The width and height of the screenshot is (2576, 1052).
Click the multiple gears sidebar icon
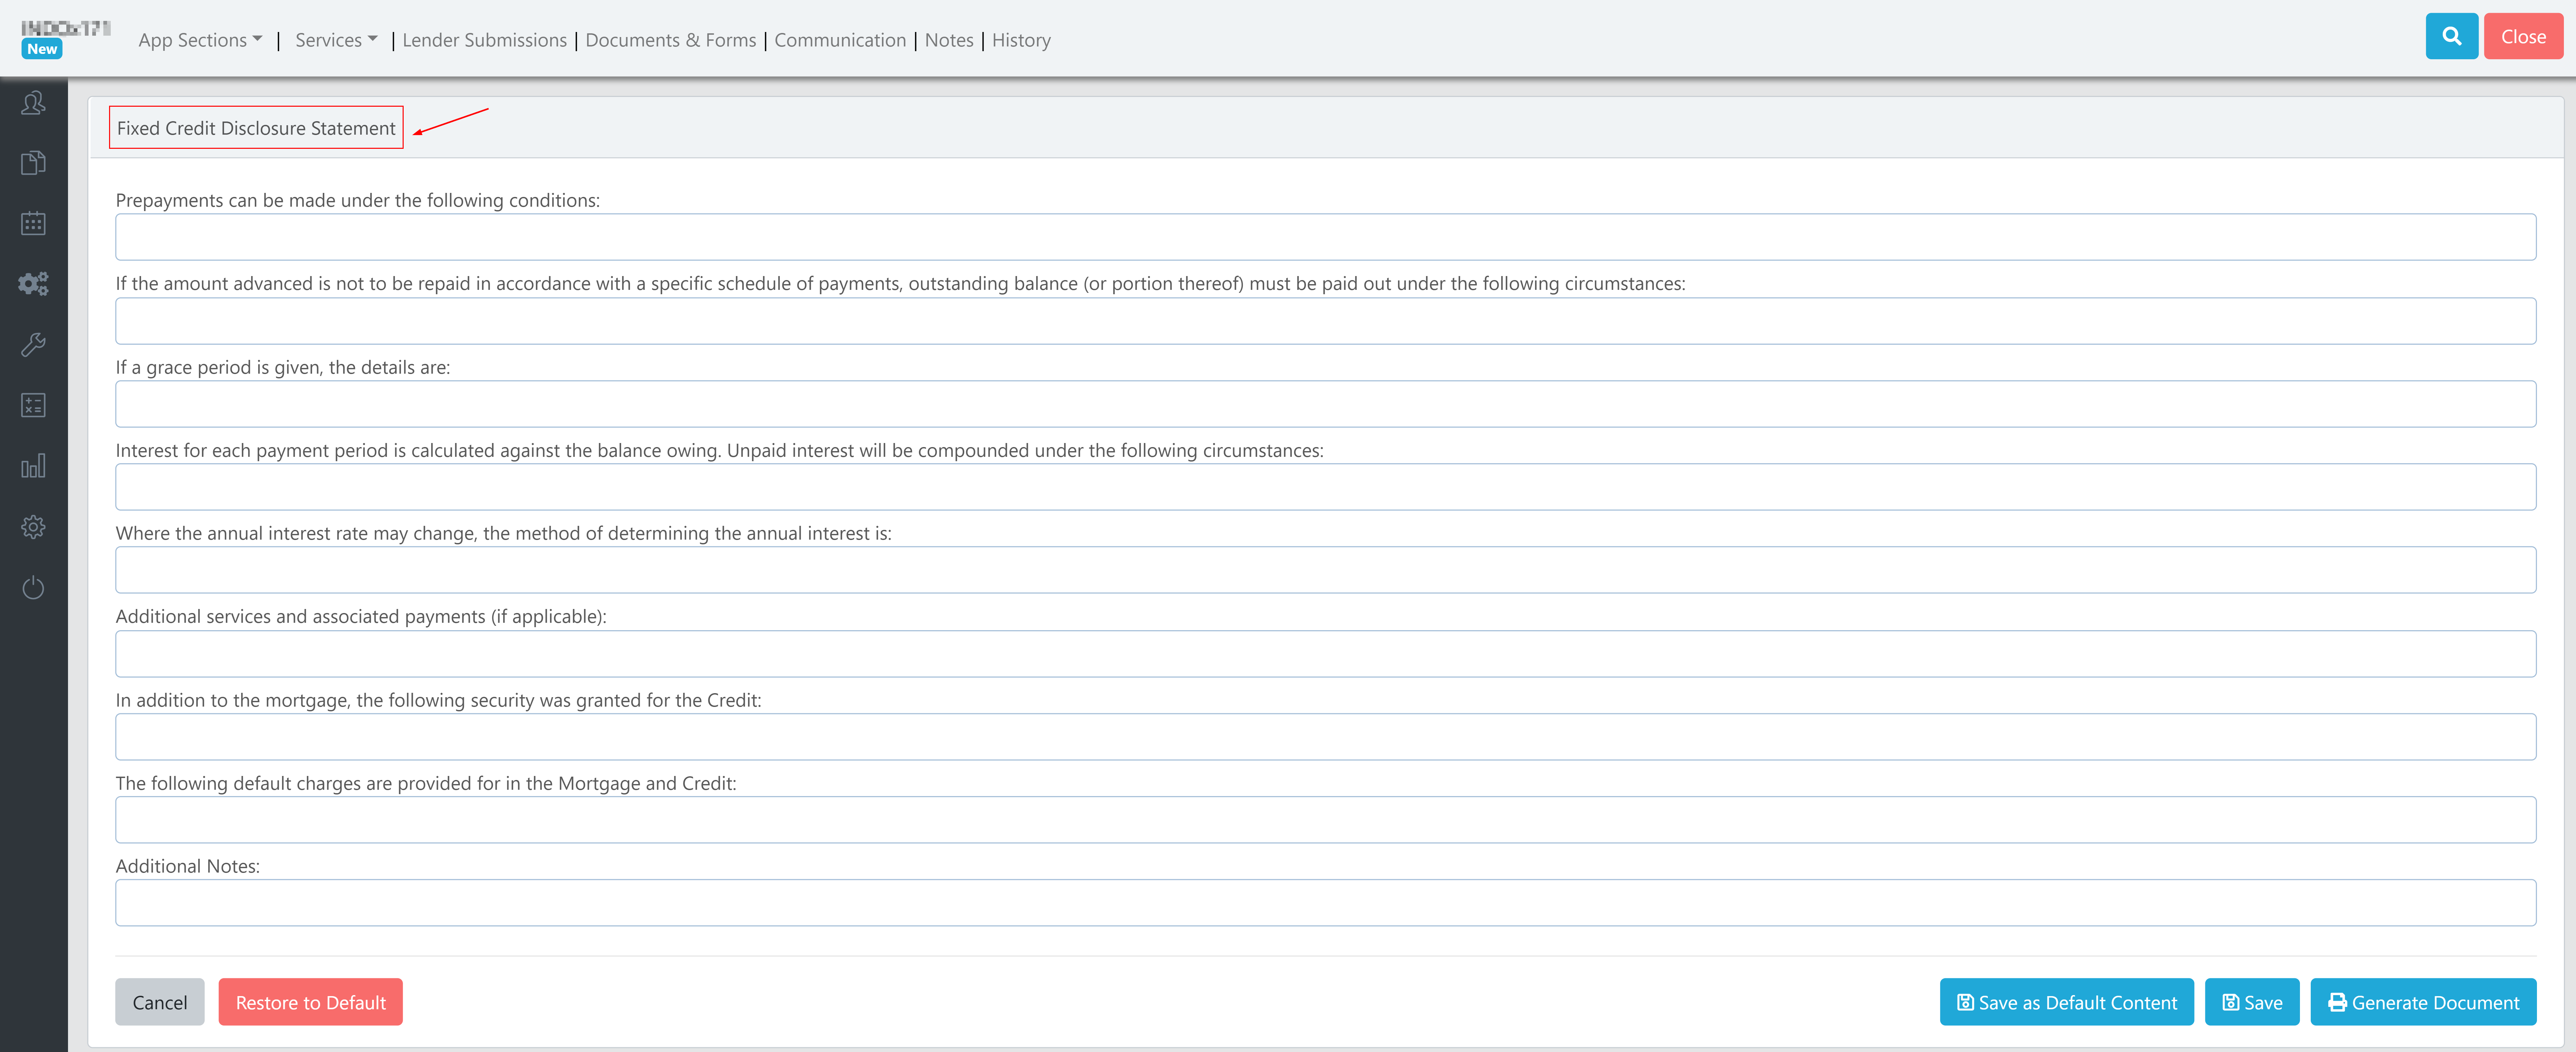tap(33, 284)
